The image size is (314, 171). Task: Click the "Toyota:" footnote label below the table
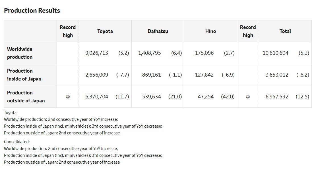(11, 112)
